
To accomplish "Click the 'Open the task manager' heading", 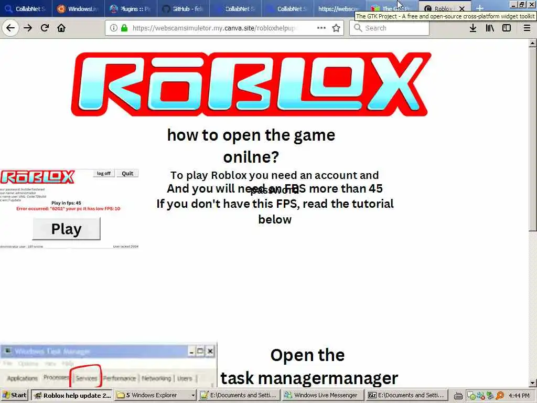I will [309, 367].
